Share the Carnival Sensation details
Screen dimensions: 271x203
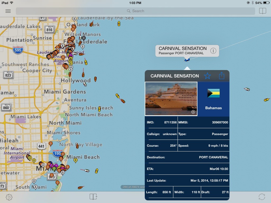coord(222,75)
